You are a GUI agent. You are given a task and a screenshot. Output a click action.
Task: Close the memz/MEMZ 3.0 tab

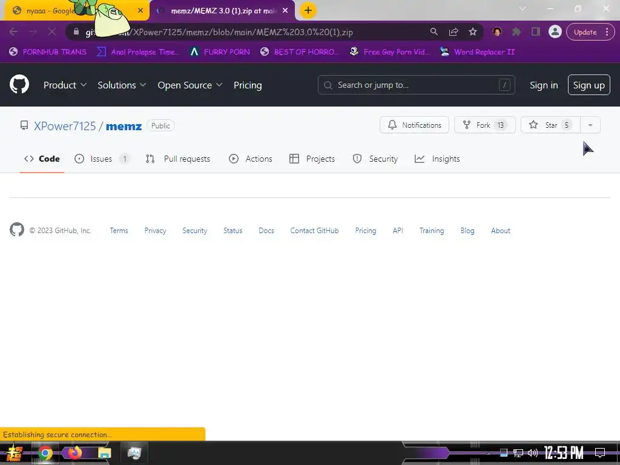(x=285, y=11)
